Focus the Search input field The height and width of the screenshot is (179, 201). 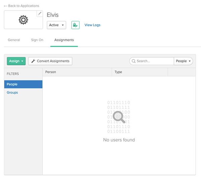click(x=152, y=61)
